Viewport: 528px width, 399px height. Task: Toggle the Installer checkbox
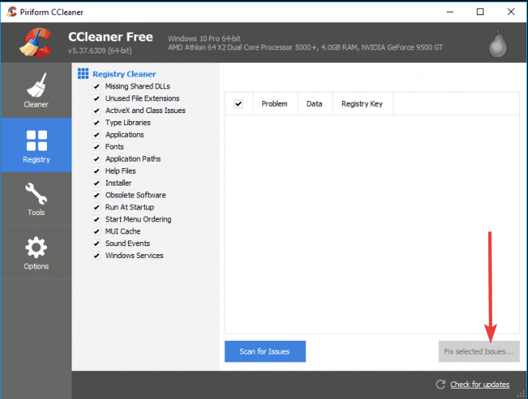point(97,183)
